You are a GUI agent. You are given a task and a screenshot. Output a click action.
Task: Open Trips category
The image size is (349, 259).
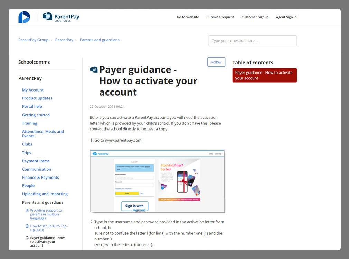[27, 153]
